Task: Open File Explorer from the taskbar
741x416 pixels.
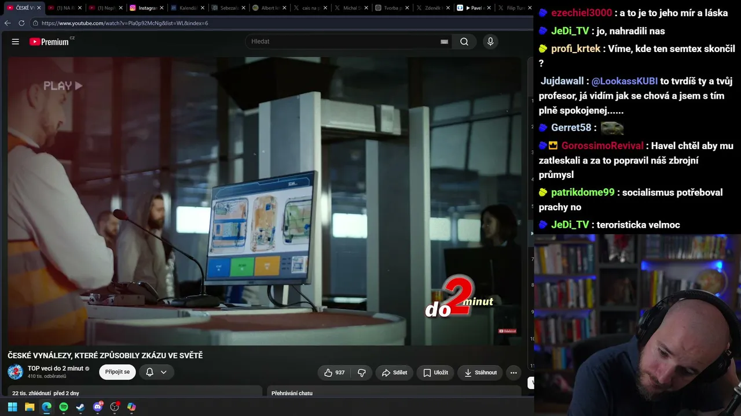Action: (x=30, y=407)
